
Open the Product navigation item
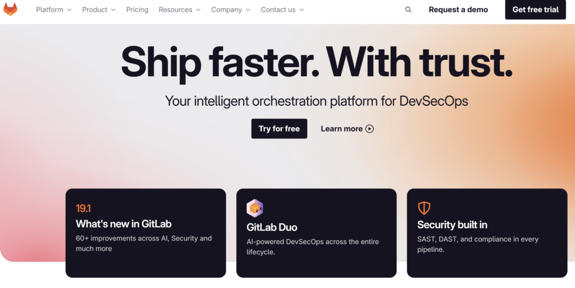(x=94, y=10)
